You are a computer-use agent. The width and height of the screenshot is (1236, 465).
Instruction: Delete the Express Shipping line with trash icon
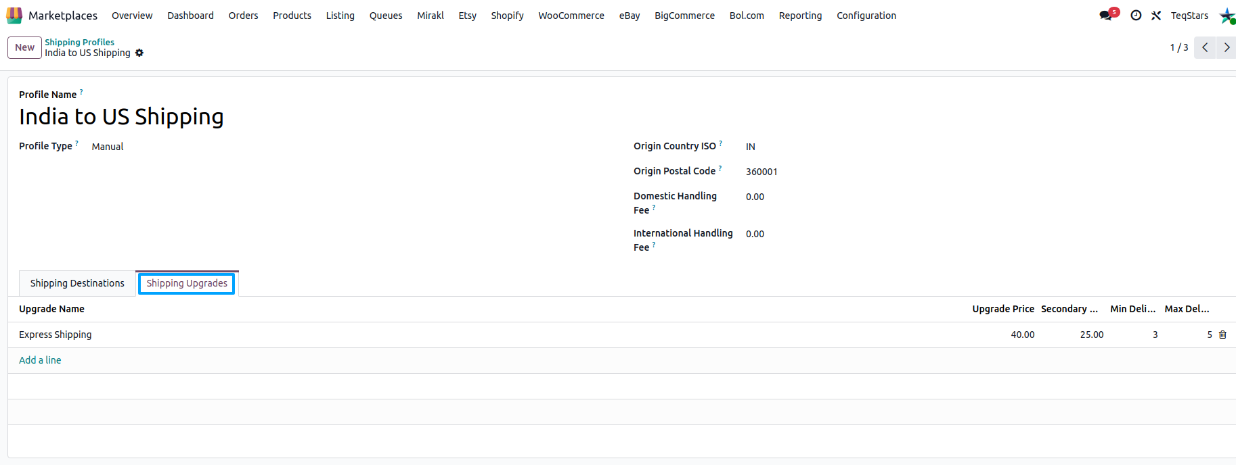coord(1222,335)
